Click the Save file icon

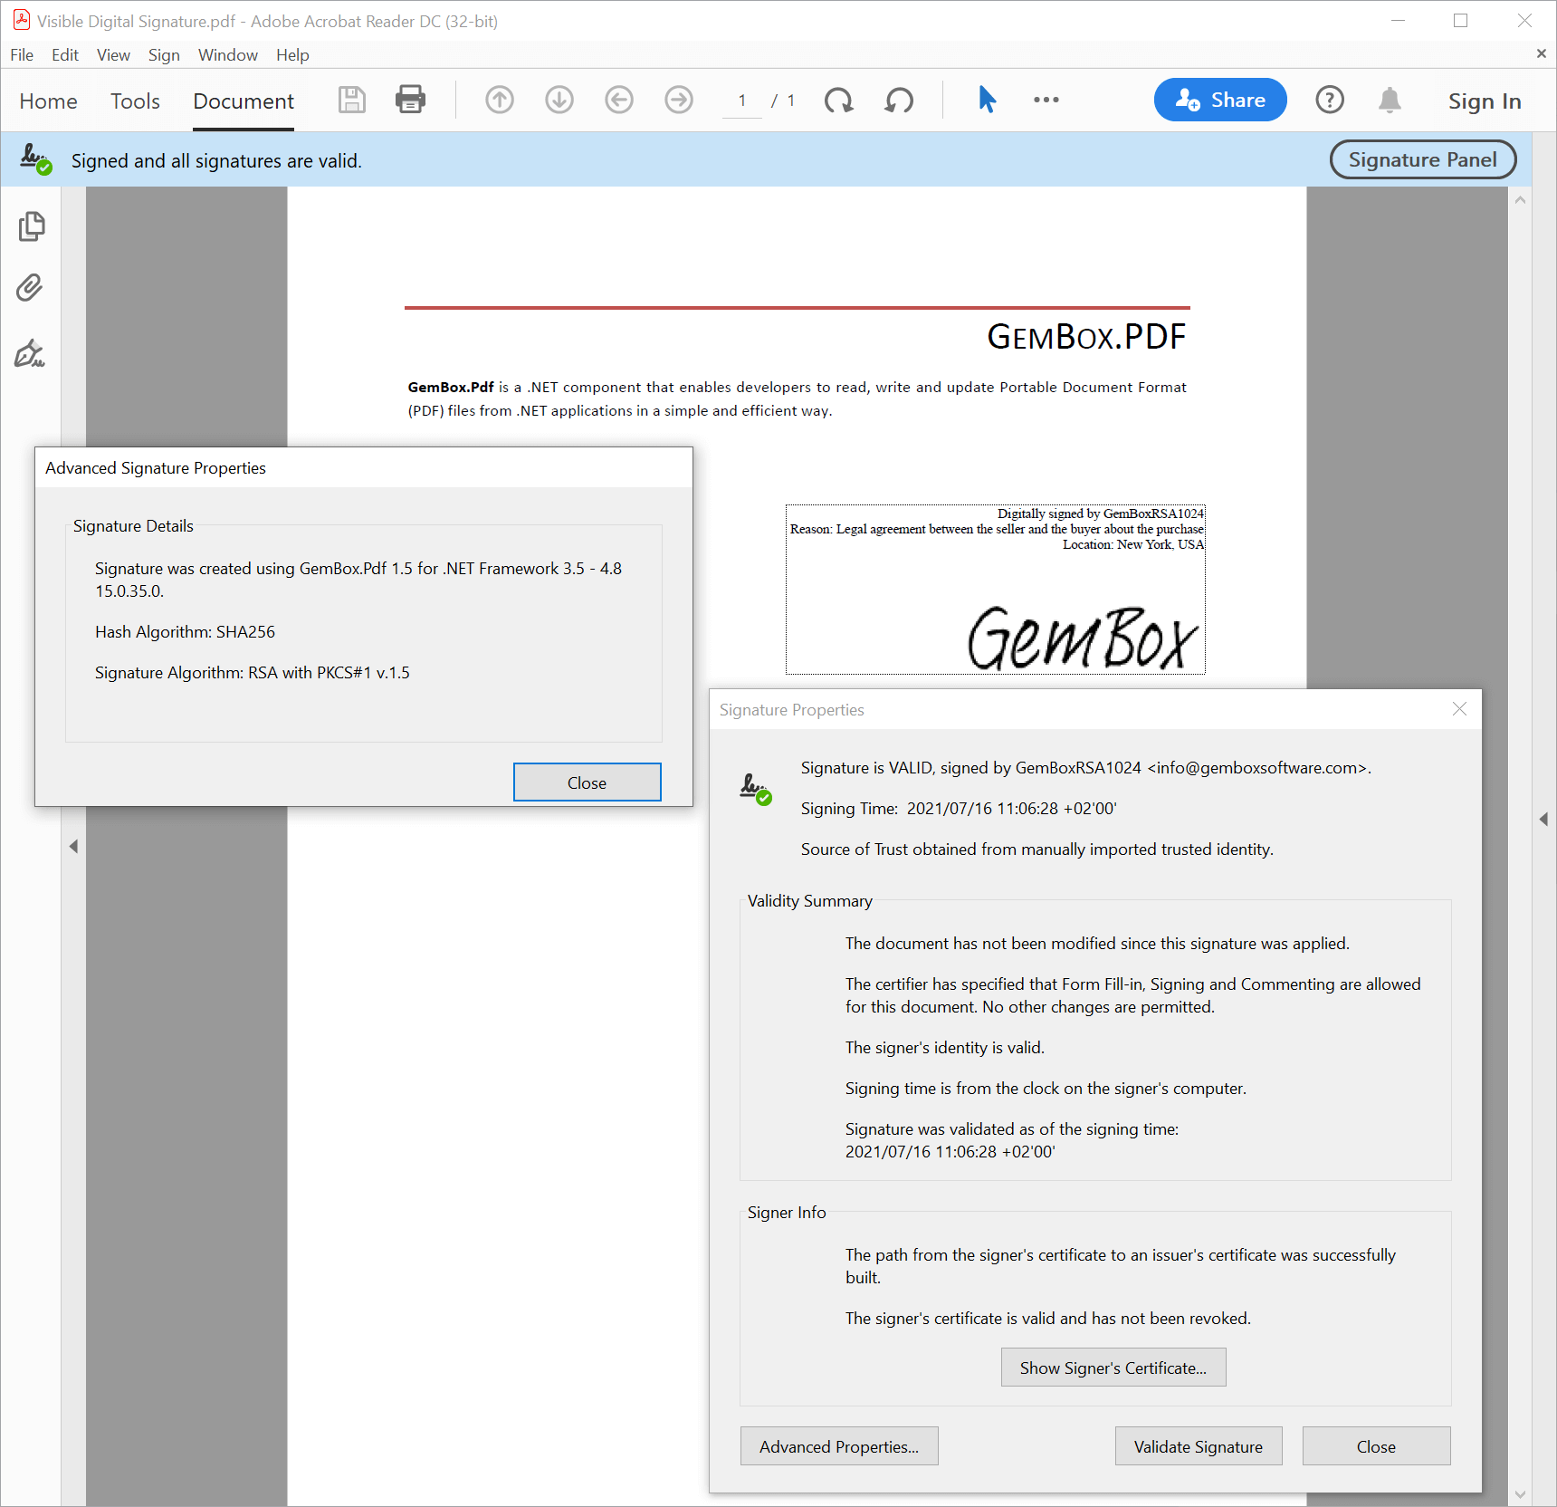(x=351, y=100)
